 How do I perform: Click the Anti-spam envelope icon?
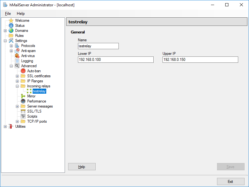click(17, 51)
